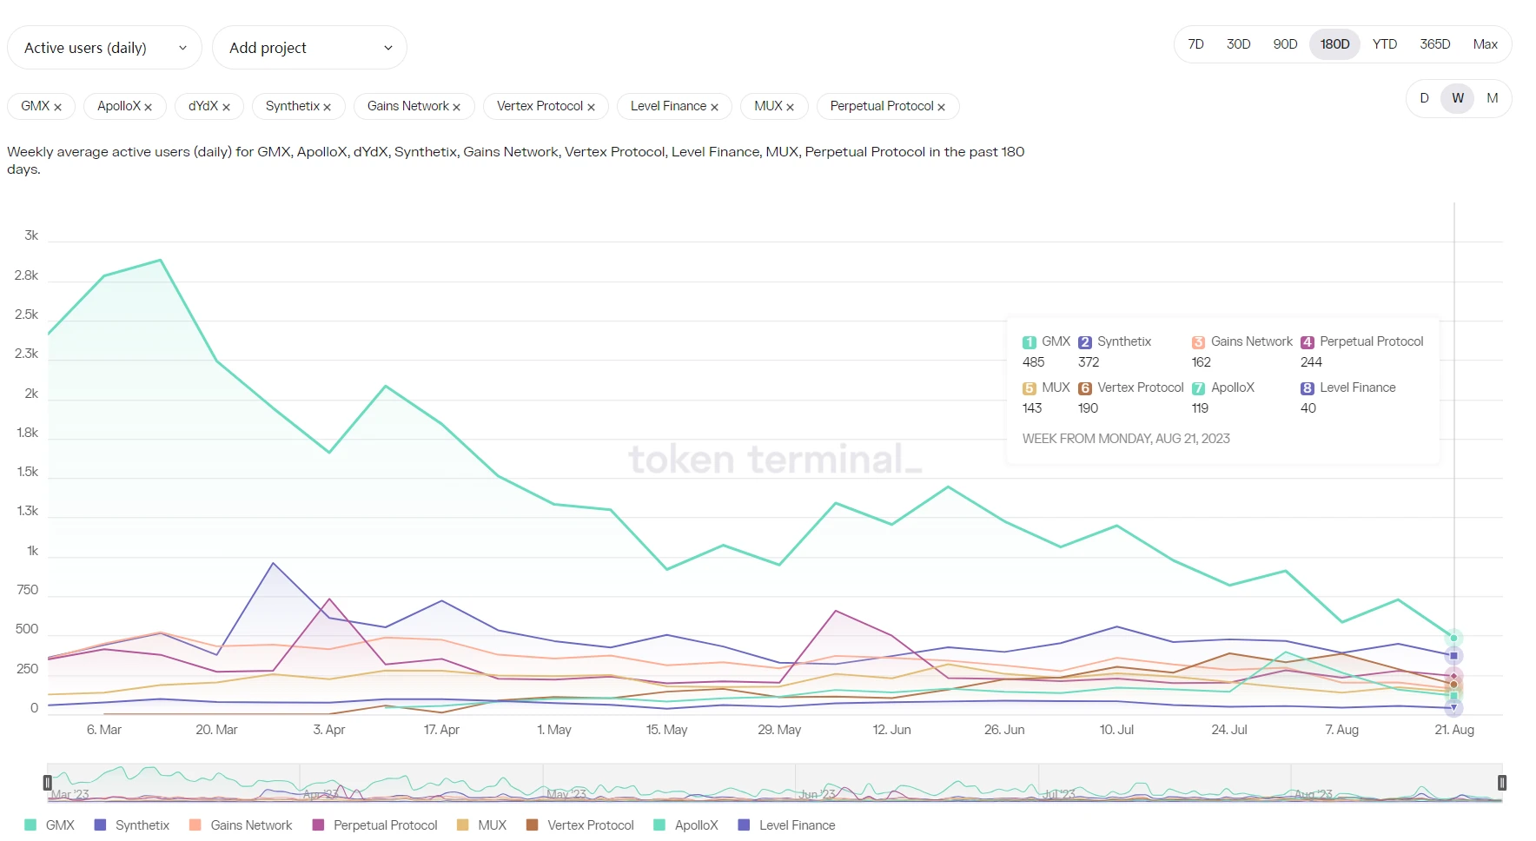
Task: Remove the GMX project chip
Action: (58, 107)
